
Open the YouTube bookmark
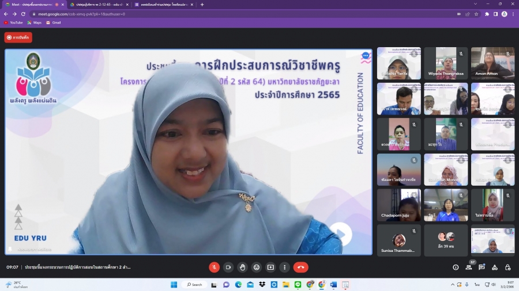pos(13,22)
